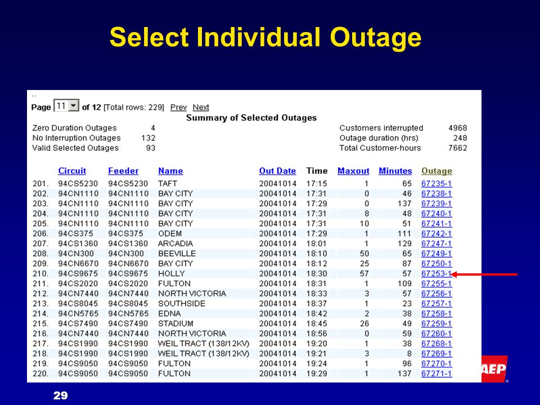
Task: Open outage 67235-1 for TAFT
Action: pyautogui.click(x=436, y=183)
